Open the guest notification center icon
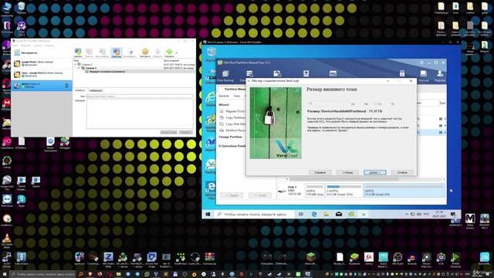The height and width of the screenshot is (278, 494). click(453, 215)
